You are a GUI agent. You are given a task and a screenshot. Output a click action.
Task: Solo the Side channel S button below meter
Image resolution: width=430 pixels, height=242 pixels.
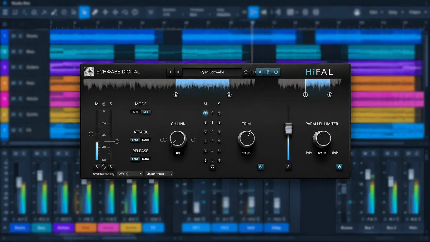pyautogui.click(x=111, y=167)
